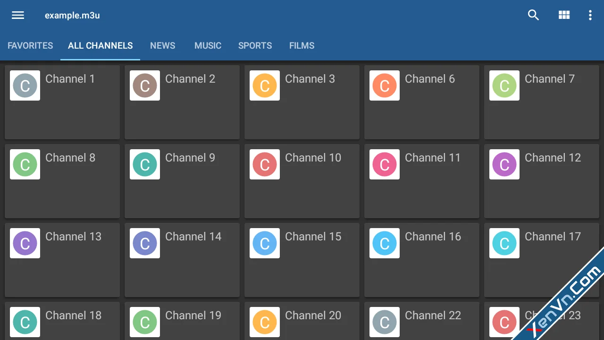The height and width of the screenshot is (340, 604).
Task: Click the Channel 8 logo icon
Action: pos(25,164)
